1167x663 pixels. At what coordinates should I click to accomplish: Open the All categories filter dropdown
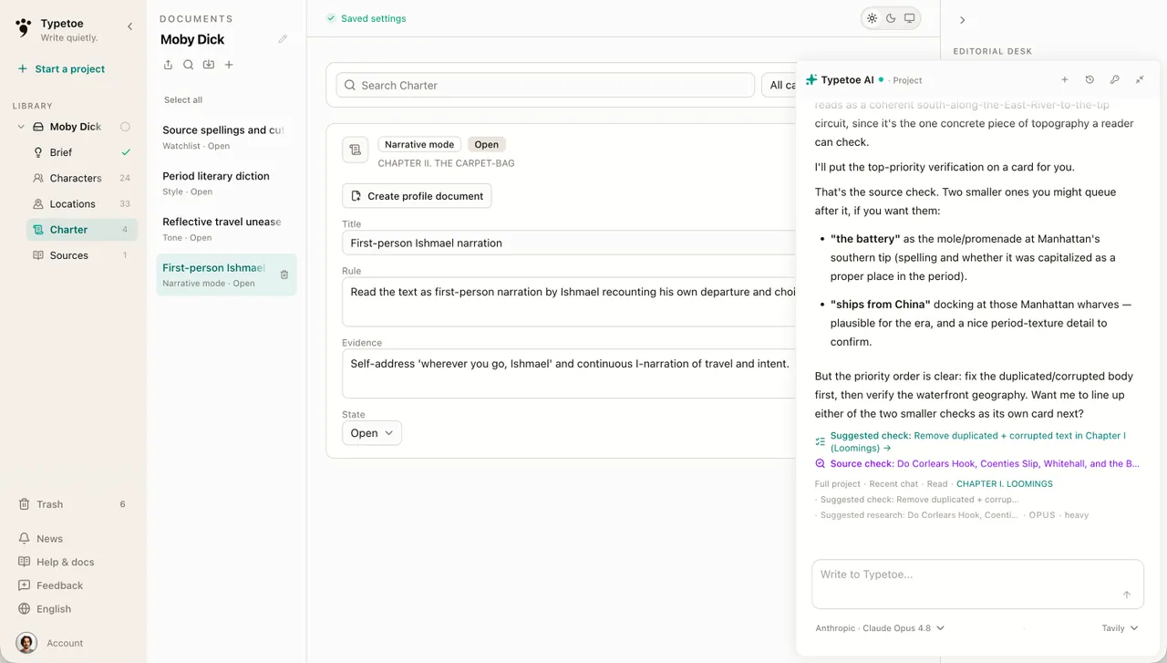click(779, 85)
